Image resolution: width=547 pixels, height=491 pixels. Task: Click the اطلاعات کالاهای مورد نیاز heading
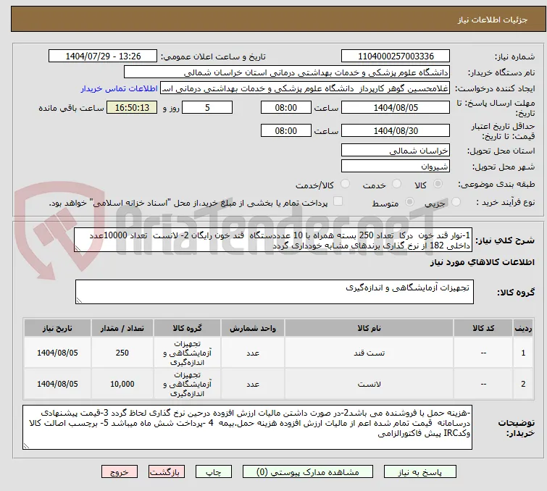click(x=482, y=262)
